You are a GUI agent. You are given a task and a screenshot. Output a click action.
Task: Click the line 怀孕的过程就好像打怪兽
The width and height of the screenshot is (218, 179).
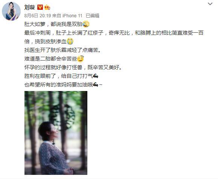(73, 67)
